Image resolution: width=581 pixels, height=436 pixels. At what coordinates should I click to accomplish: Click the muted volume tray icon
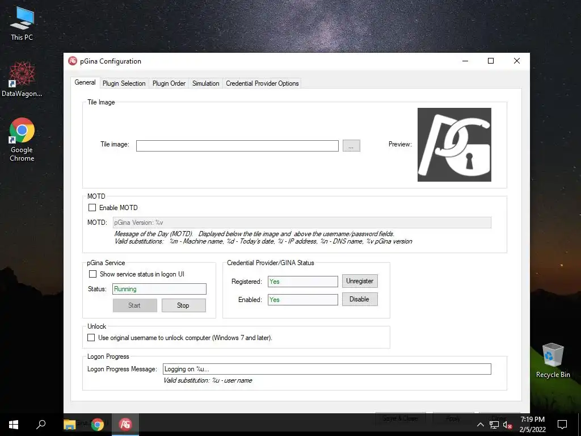[508, 425]
